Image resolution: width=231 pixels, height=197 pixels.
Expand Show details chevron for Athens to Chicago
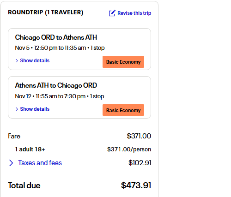[17, 109]
